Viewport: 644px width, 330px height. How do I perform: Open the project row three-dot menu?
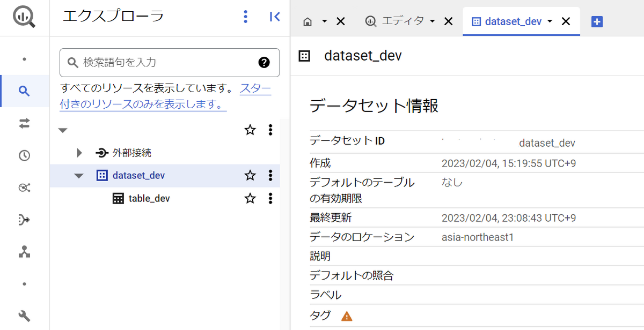(270, 130)
